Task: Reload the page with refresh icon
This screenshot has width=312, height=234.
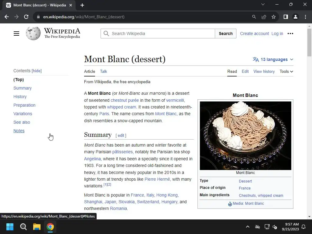Action: pos(26,17)
